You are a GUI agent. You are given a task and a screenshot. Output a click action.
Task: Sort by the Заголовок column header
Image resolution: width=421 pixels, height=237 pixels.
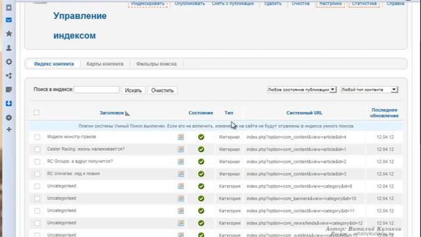(112, 113)
